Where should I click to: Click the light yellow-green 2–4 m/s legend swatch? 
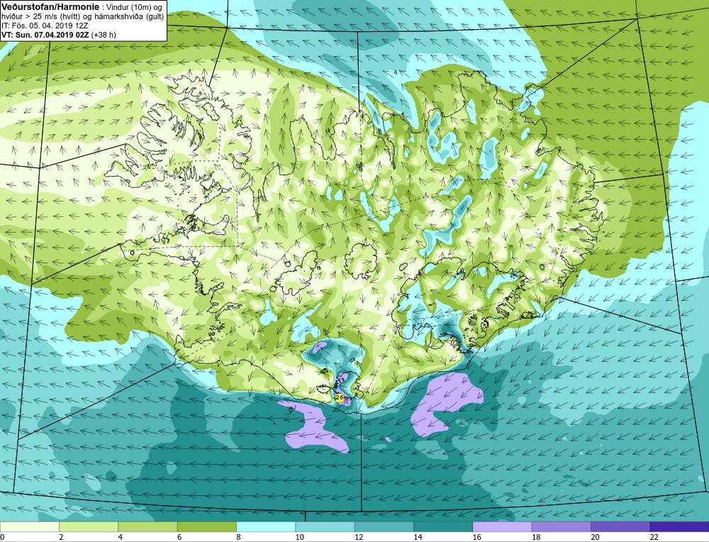(89, 526)
